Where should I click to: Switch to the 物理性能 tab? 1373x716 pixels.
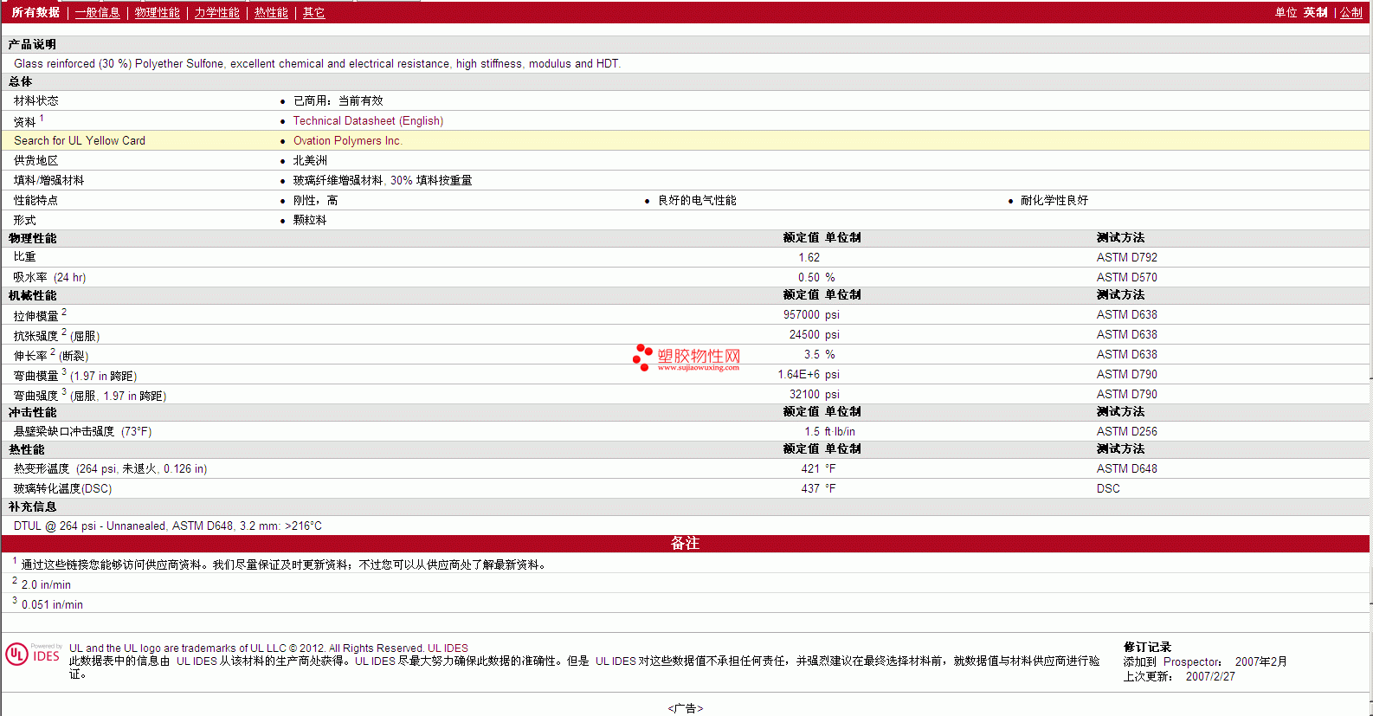pos(158,12)
